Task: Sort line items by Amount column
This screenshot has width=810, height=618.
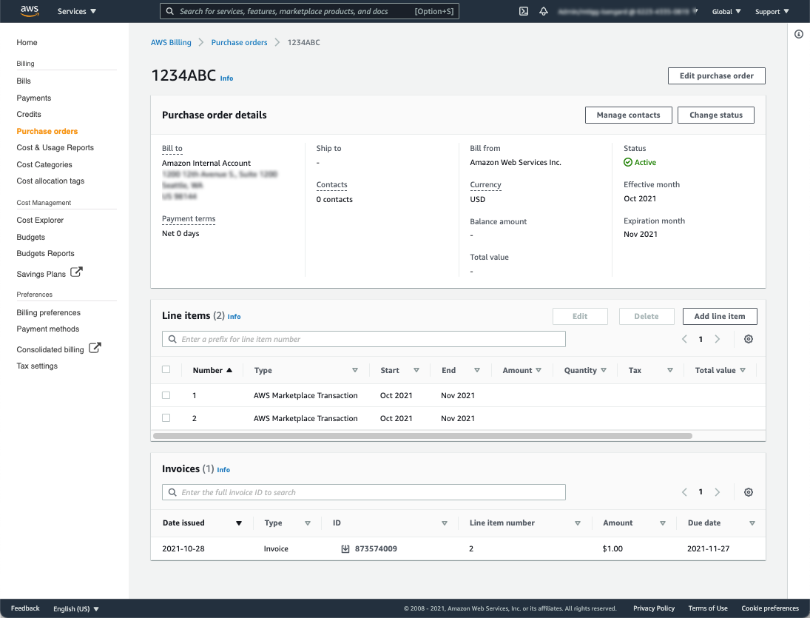Action: point(539,370)
